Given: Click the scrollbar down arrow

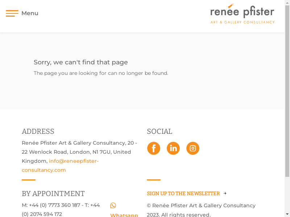Looking at the screenshot, I should tap(287, 214).
